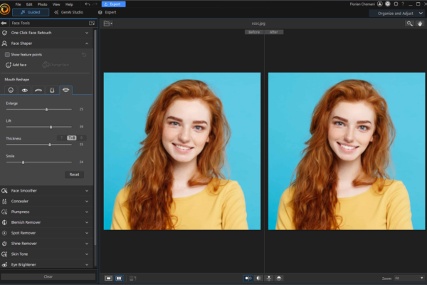Open the Zoom level dropdown

pyautogui.click(x=404, y=278)
